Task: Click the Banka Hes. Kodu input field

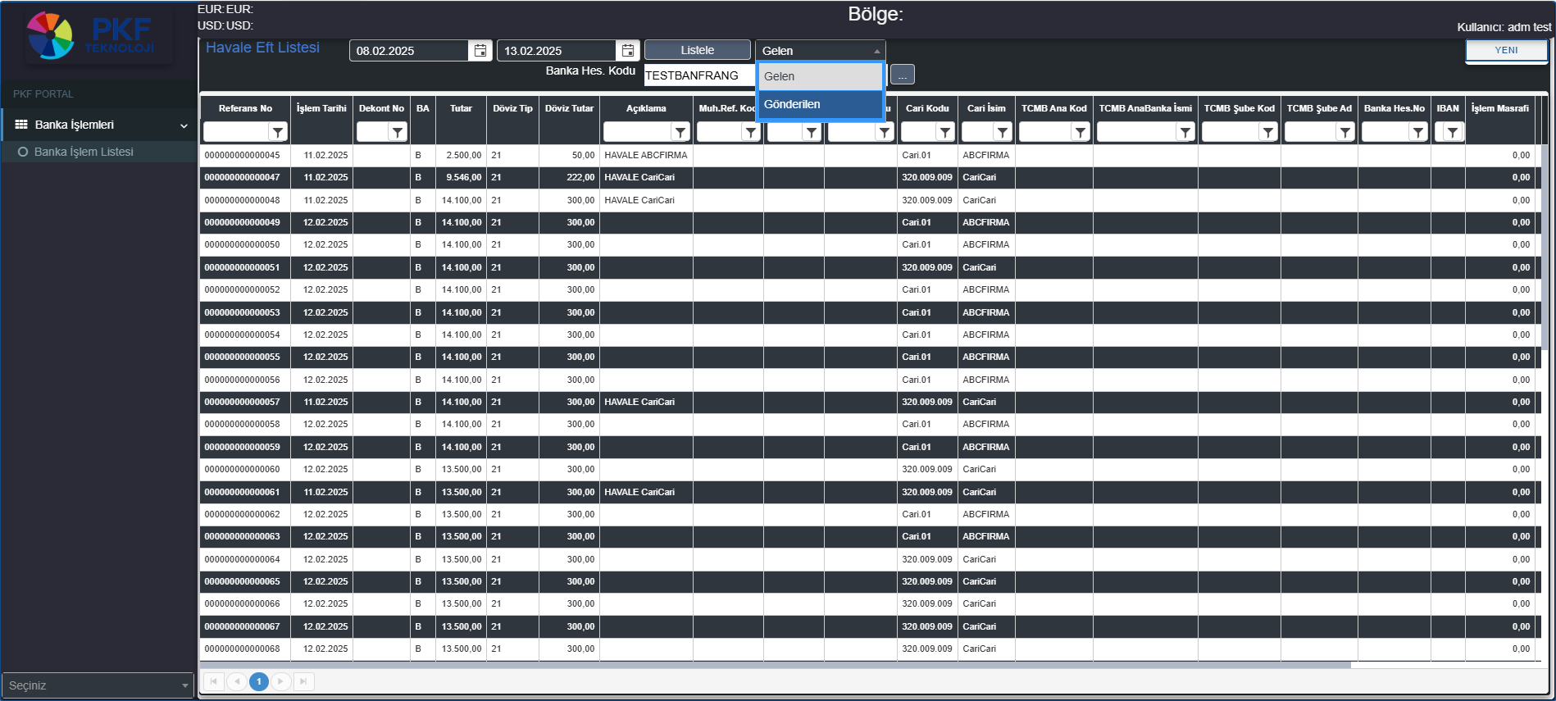Action: point(698,75)
